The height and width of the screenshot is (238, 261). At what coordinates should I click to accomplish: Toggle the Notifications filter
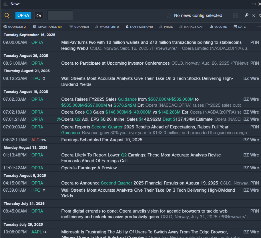(x=139, y=27)
